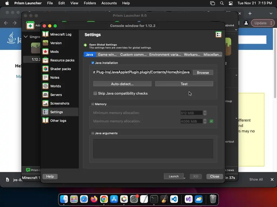Open System Preferences from the dock
The image size is (277, 207).
pyautogui.click(x=134, y=199)
